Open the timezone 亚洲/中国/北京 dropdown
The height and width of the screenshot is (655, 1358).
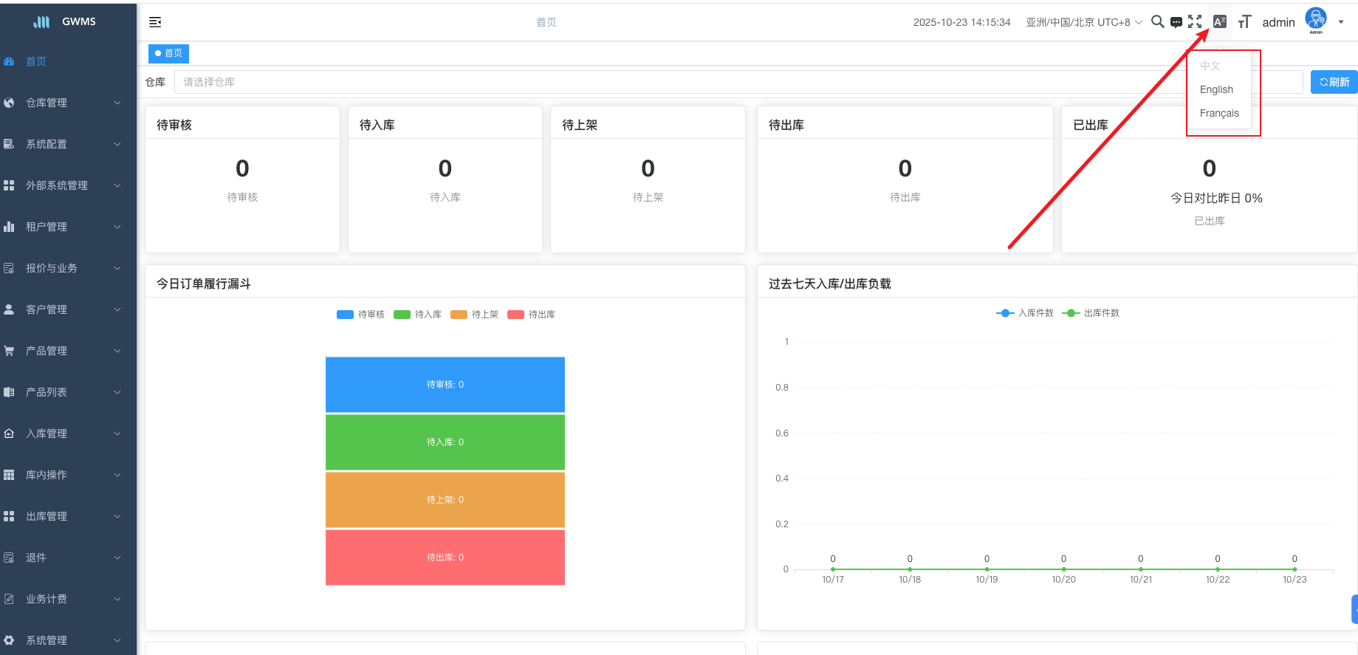(1083, 22)
